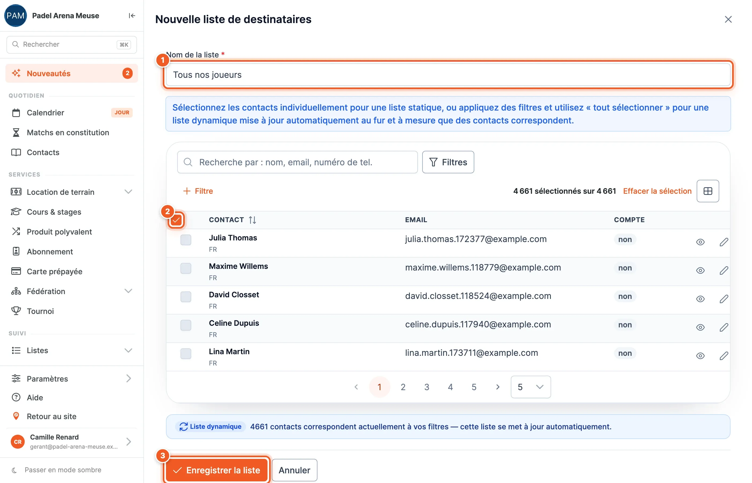Show Celine Dupuis details via eye icon

click(x=700, y=327)
